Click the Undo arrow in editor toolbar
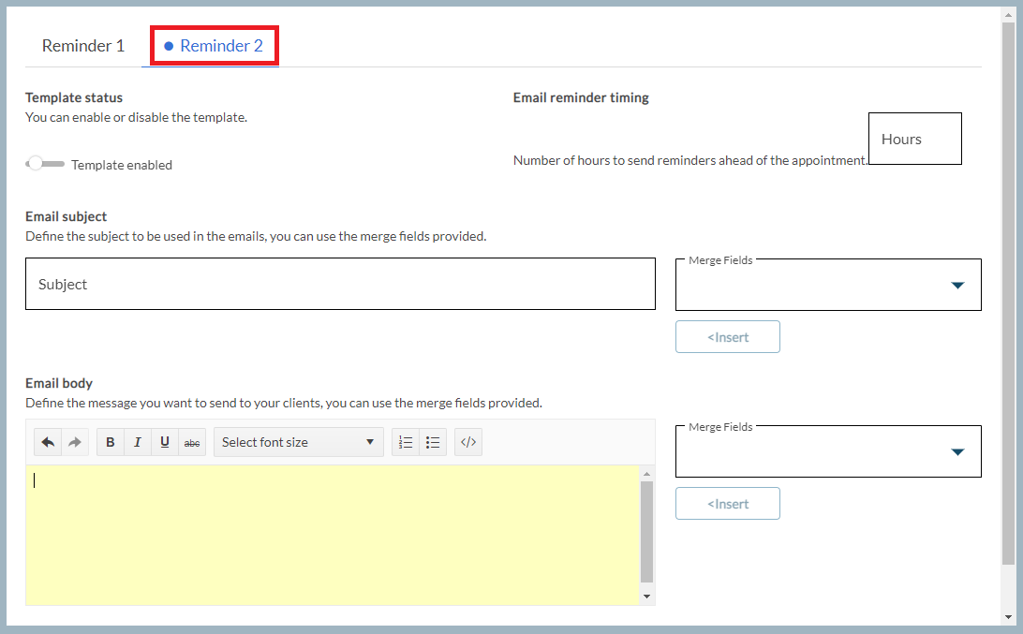 pyautogui.click(x=48, y=442)
